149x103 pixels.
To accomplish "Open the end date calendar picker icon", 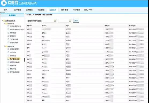I will 70,20.
